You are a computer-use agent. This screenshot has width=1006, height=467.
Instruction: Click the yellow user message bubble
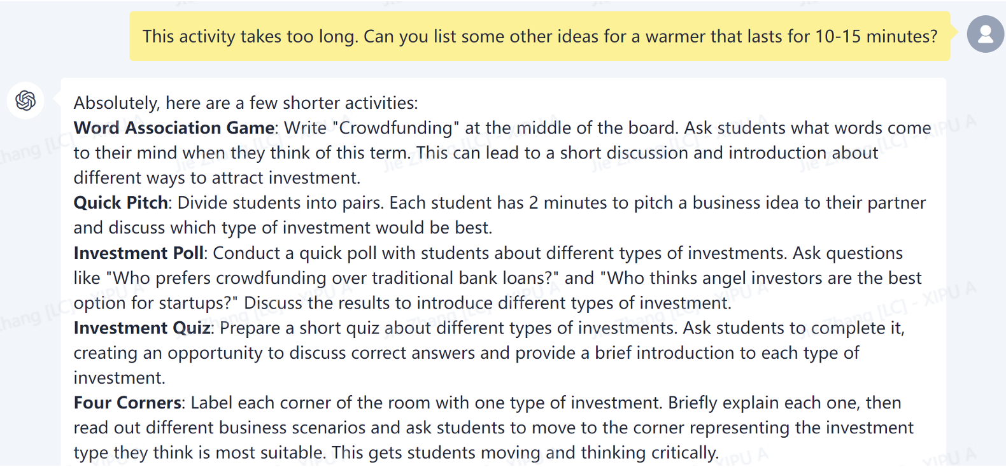pos(539,36)
